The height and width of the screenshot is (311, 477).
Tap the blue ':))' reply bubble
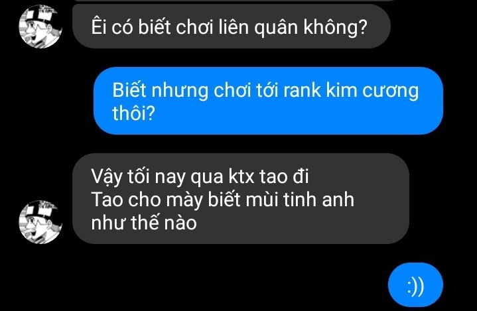pyautogui.click(x=415, y=285)
